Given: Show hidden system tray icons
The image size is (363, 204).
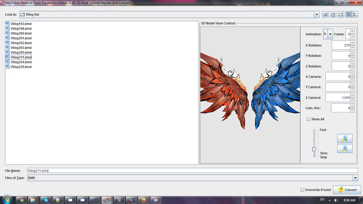Looking at the screenshot, I should (x=330, y=200).
